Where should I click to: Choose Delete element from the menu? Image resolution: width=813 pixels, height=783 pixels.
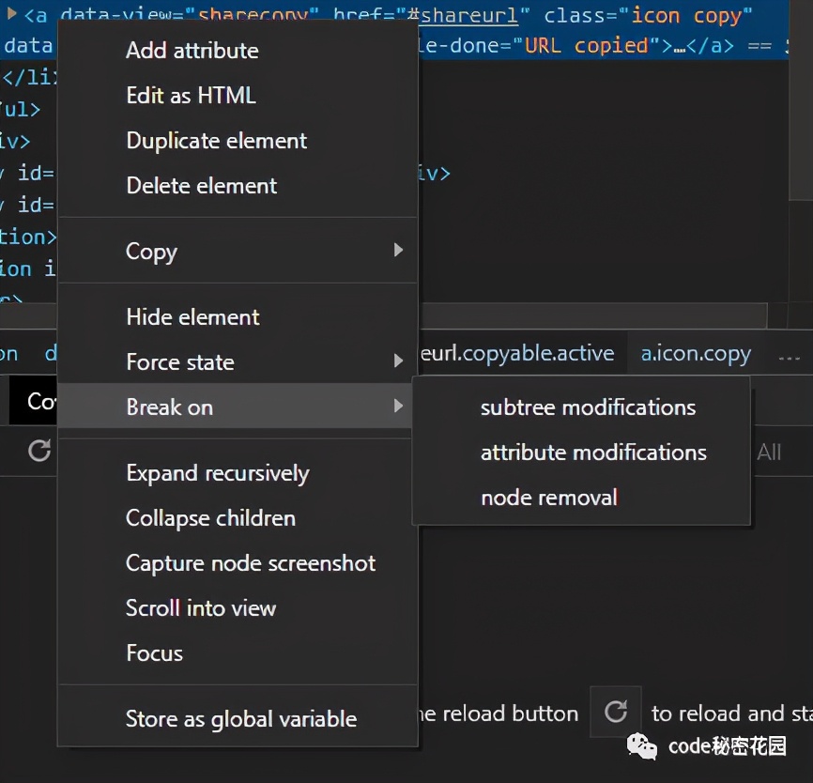[x=201, y=185]
